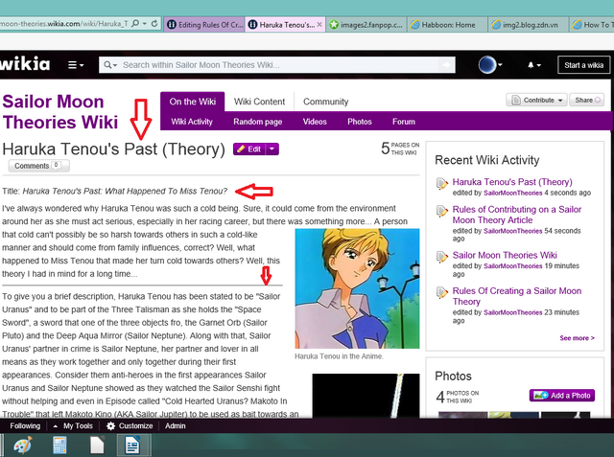
Task: Click Admin in the bottom toolbar
Action: click(x=175, y=425)
